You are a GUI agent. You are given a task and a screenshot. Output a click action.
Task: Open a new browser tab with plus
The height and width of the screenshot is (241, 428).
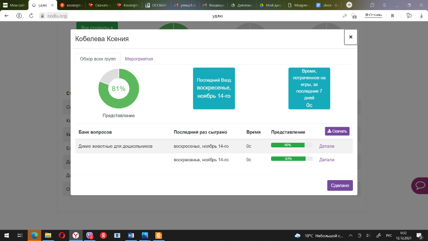point(349,5)
